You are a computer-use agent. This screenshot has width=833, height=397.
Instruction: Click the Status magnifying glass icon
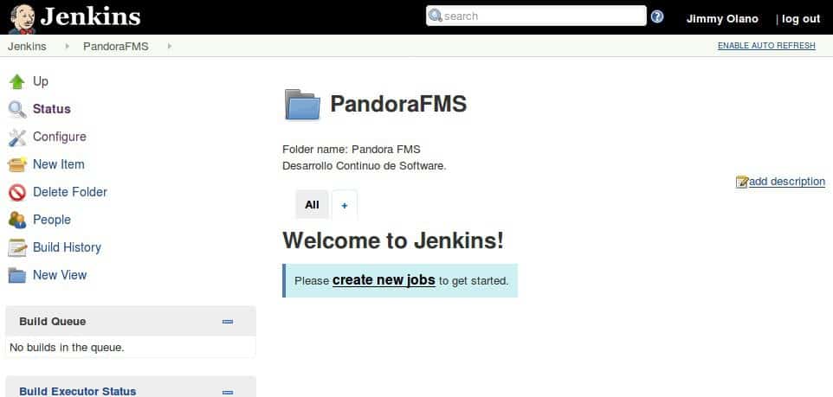click(x=17, y=109)
